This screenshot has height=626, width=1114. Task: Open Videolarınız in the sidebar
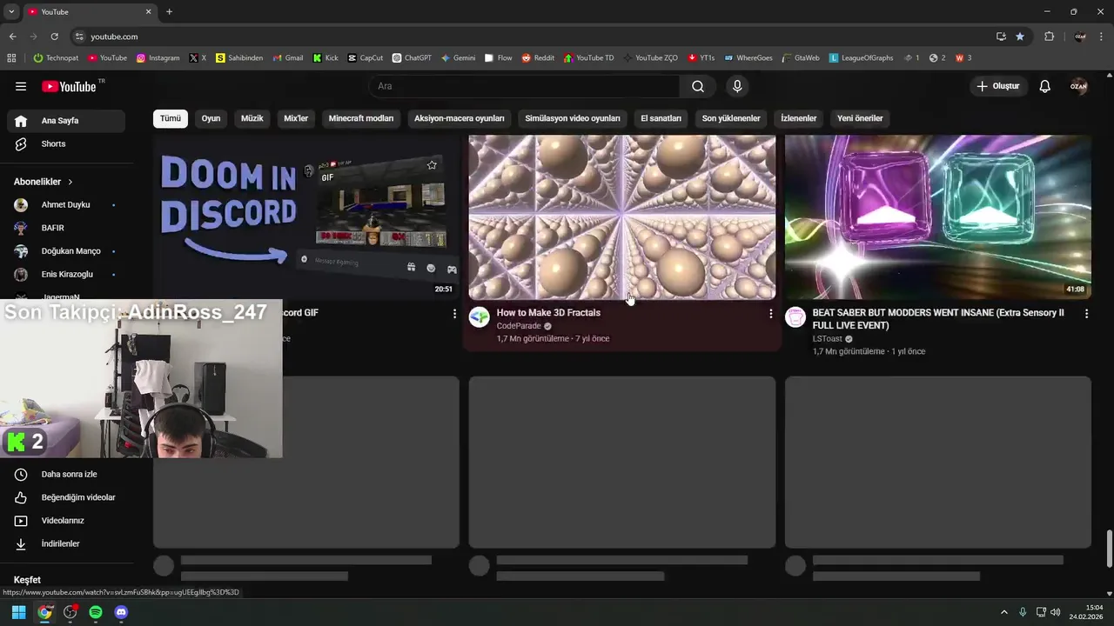click(66, 521)
